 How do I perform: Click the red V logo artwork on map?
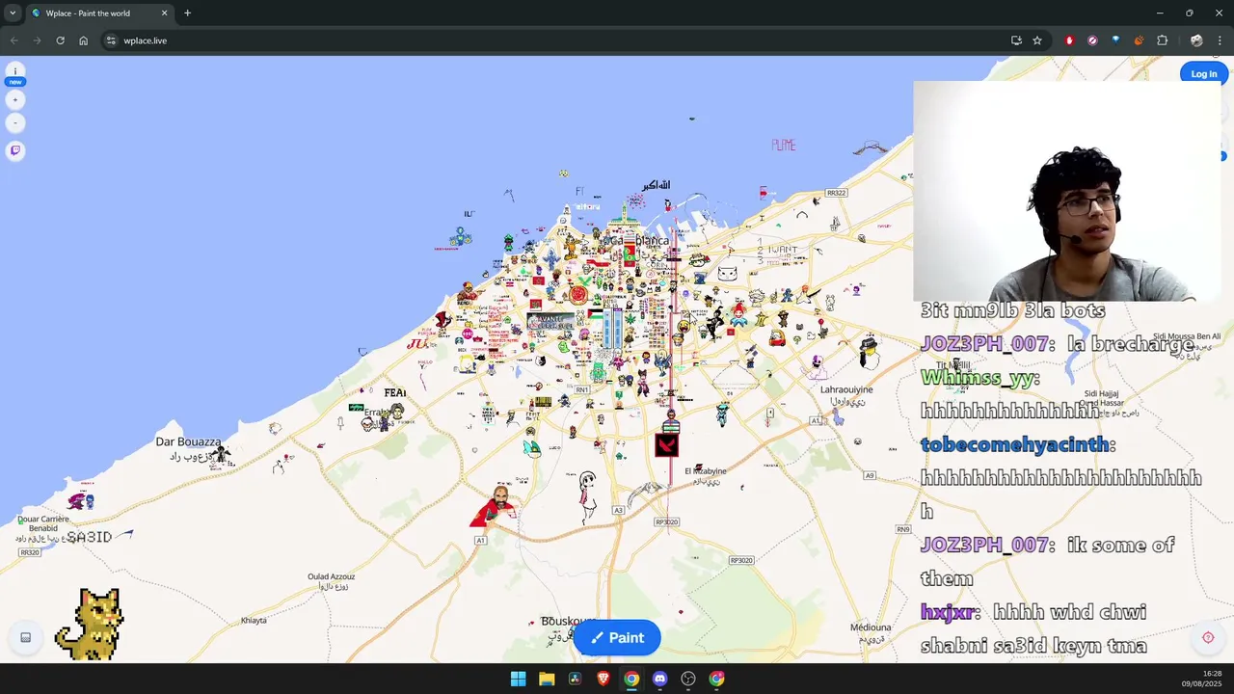pos(666,445)
